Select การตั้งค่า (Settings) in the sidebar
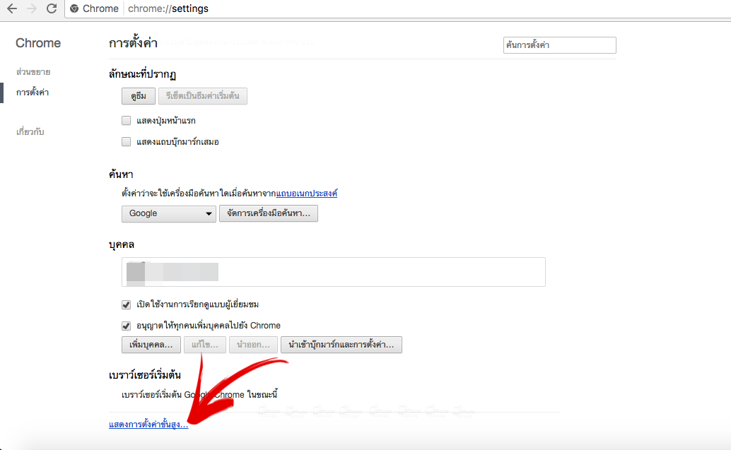Image resolution: width=731 pixels, height=450 pixels. pos(33,93)
